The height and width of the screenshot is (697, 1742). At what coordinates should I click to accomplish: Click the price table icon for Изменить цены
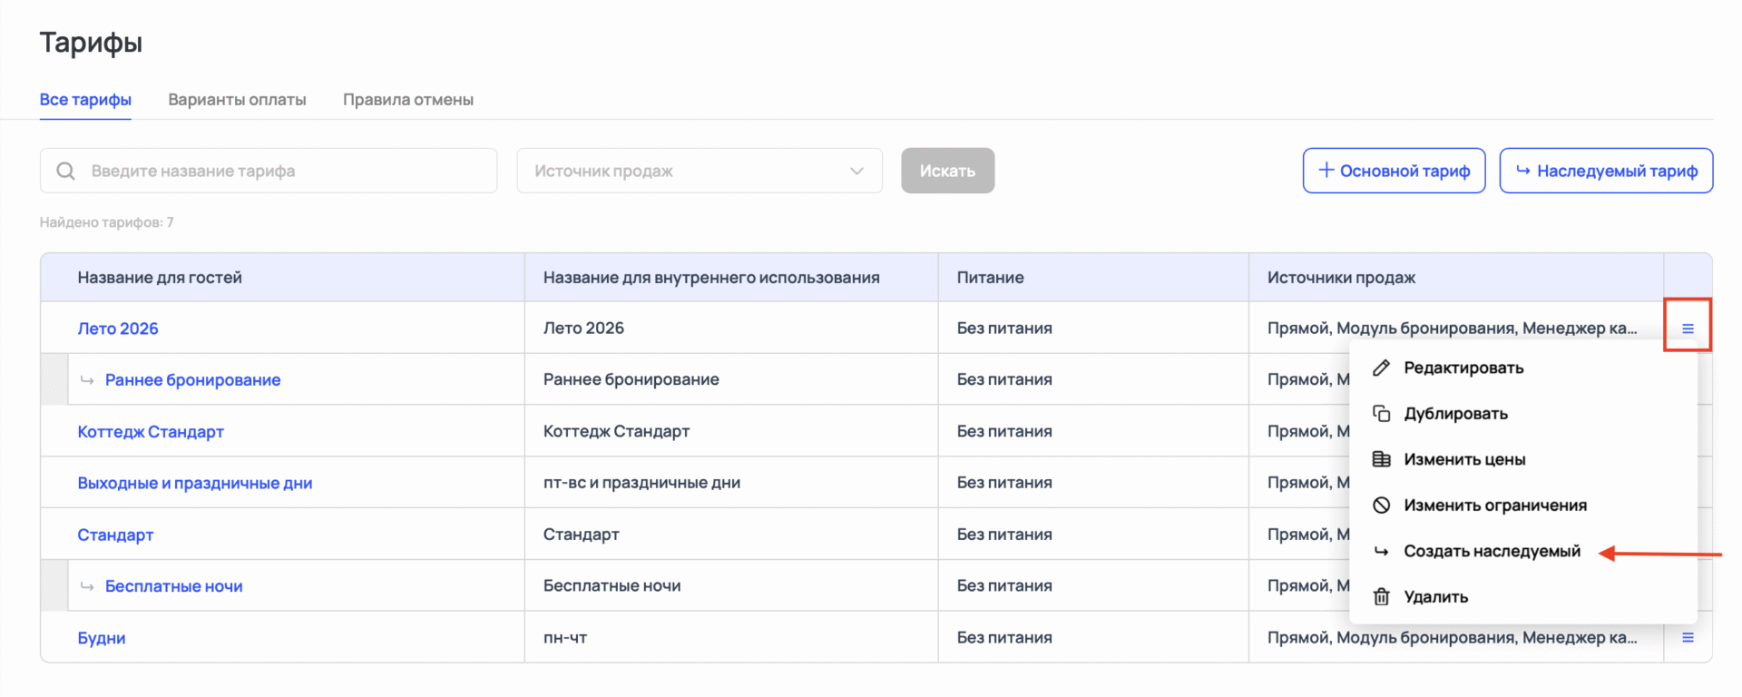click(x=1381, y=459)
